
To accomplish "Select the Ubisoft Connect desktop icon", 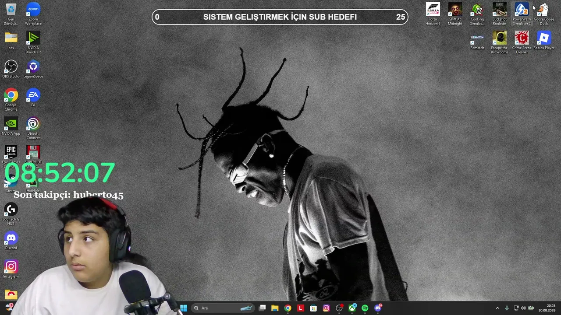I will pos(33,128).
